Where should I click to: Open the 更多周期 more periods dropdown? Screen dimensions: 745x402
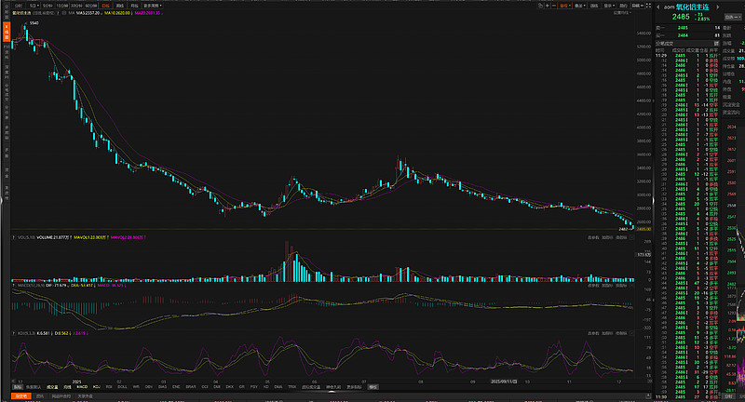pyautogui.click(x=153, y=6)
